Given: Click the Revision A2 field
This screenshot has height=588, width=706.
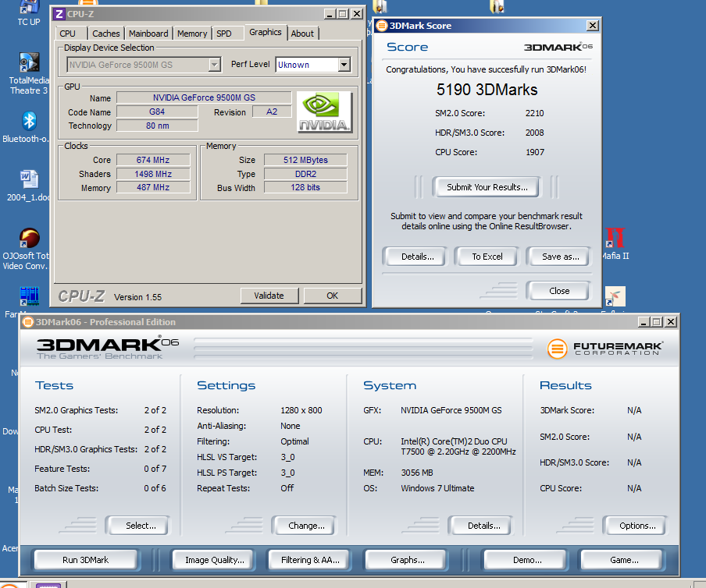Looking at the screenshot, I should pos(272,112).
